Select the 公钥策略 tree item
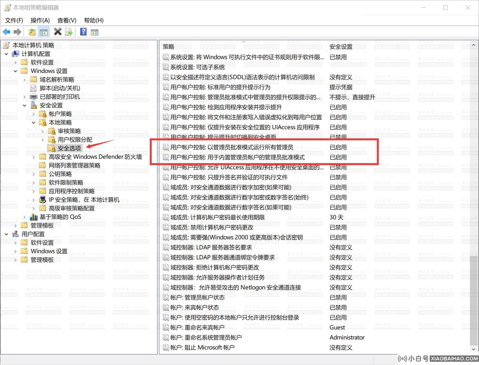This screenshot has height=365, width=479. pyautogui.click(x=60, y=174)
